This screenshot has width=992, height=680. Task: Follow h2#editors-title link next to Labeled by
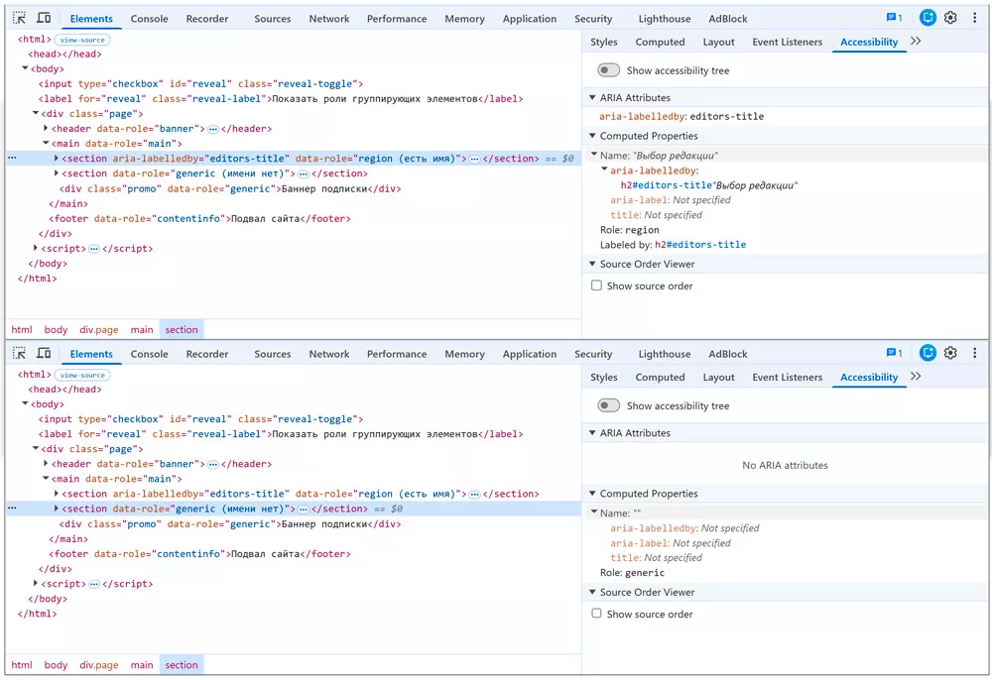(x=699, y=245)
